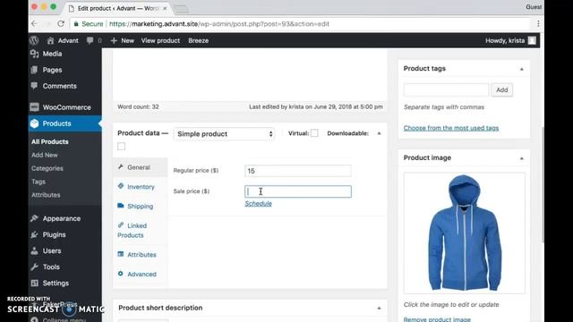573x322 pixels.
Task: Click the Regular price field
Action: pyautogui.click(x=298, y=171)
